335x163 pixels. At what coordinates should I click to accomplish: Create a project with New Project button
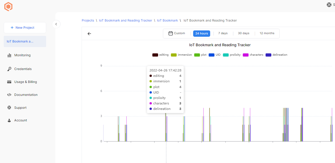pyautogui.click(x=25, y=28)
